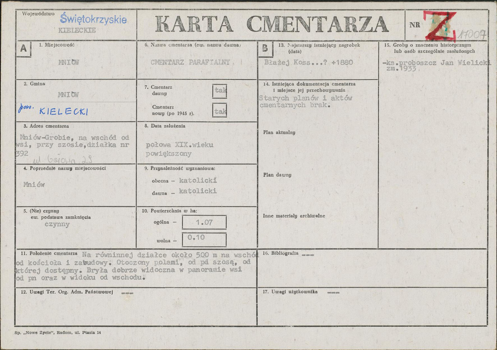The height and width of the screenshot is (350, 497).
Task: Click the word 'powiększony'
Action: tap(169, 154)
